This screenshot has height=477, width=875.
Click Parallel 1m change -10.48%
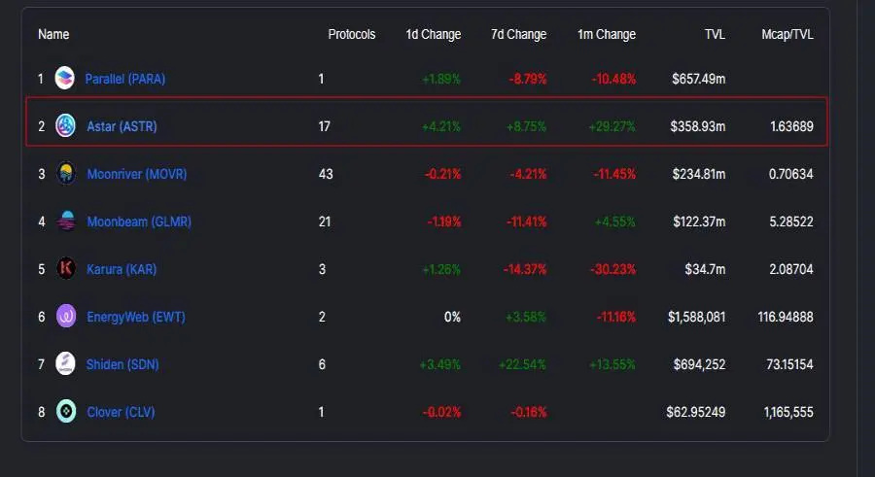click(613, 79)
